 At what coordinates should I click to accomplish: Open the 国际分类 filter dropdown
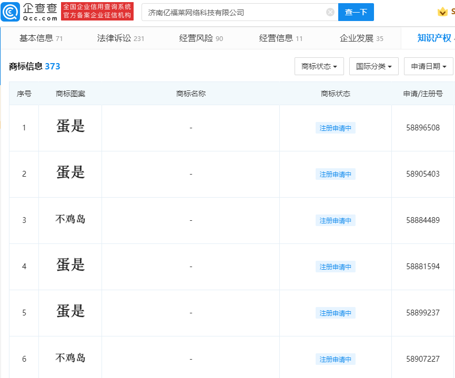coord(373,66)
